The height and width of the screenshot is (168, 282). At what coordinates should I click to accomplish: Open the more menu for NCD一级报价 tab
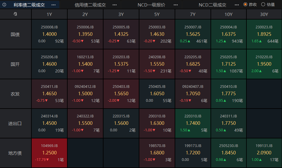pos(176,5)
